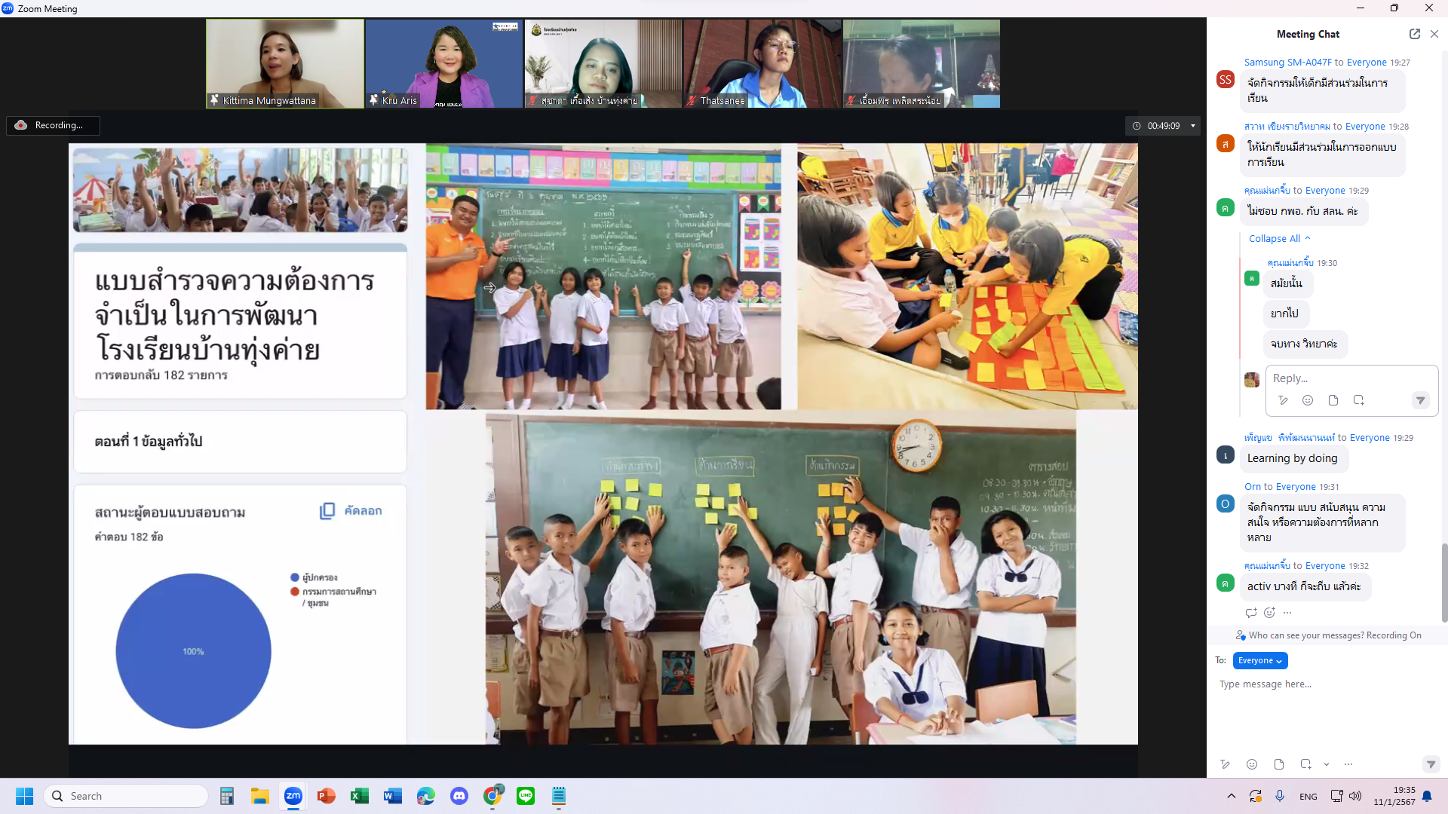Click the Recording indicator

(53, 125)
